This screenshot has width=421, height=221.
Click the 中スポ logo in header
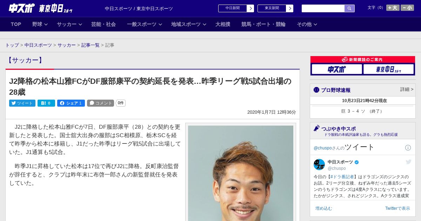[22, 8]
